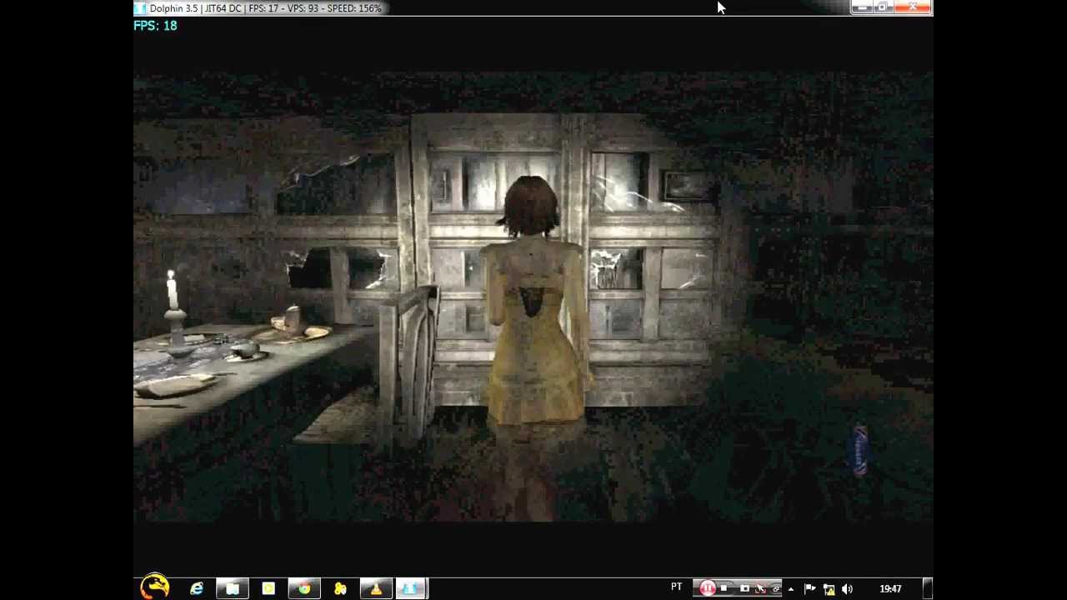The width and height of the screenshot is (1067, 600).
Task: Open Google Chrome from the taskbar
Action: pos(304,589)
